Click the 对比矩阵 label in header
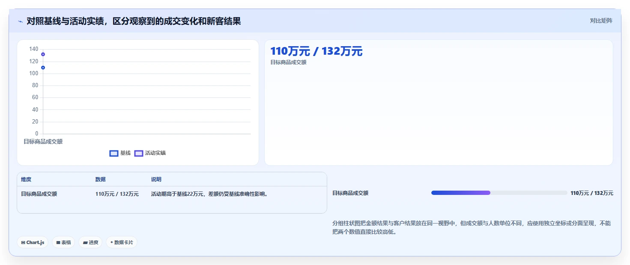Screen dimensions: 630x265 (x=601, y=21)
